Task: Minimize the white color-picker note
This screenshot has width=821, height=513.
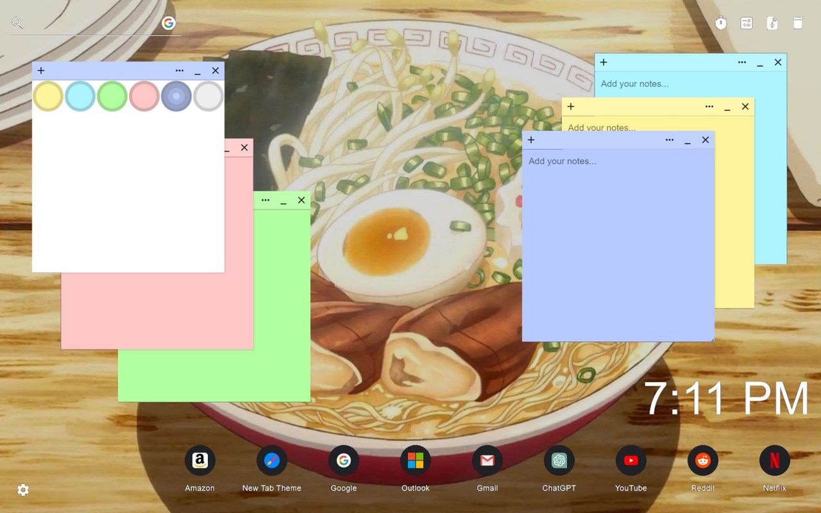Action: coord(198,71)
